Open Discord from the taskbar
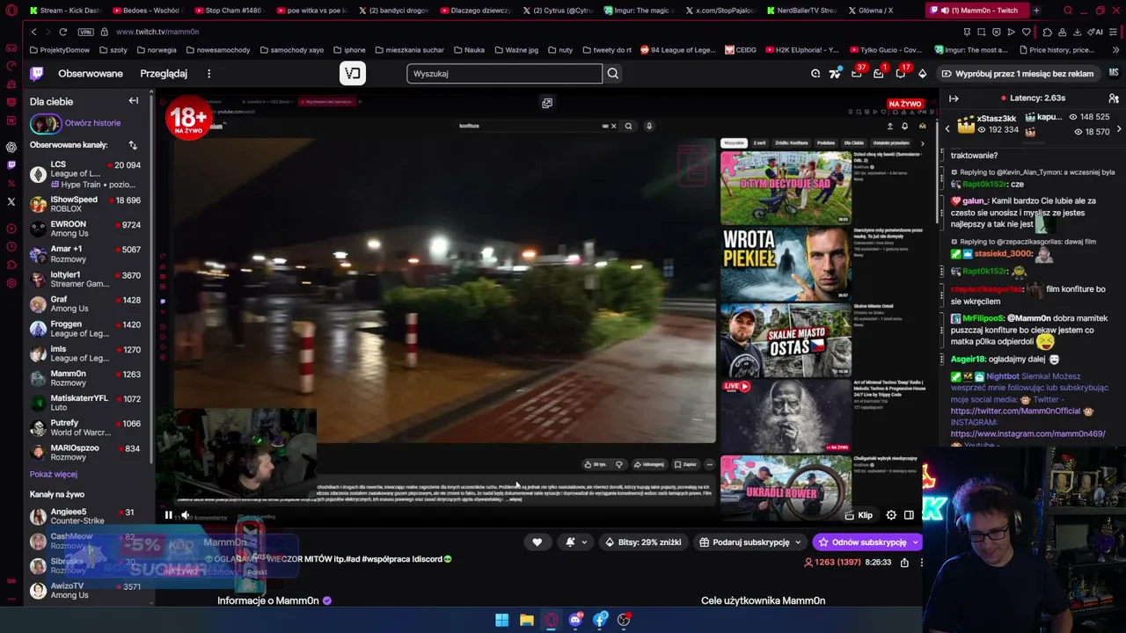This screenshot has height=633, width=1126. (x=575, y=620)
